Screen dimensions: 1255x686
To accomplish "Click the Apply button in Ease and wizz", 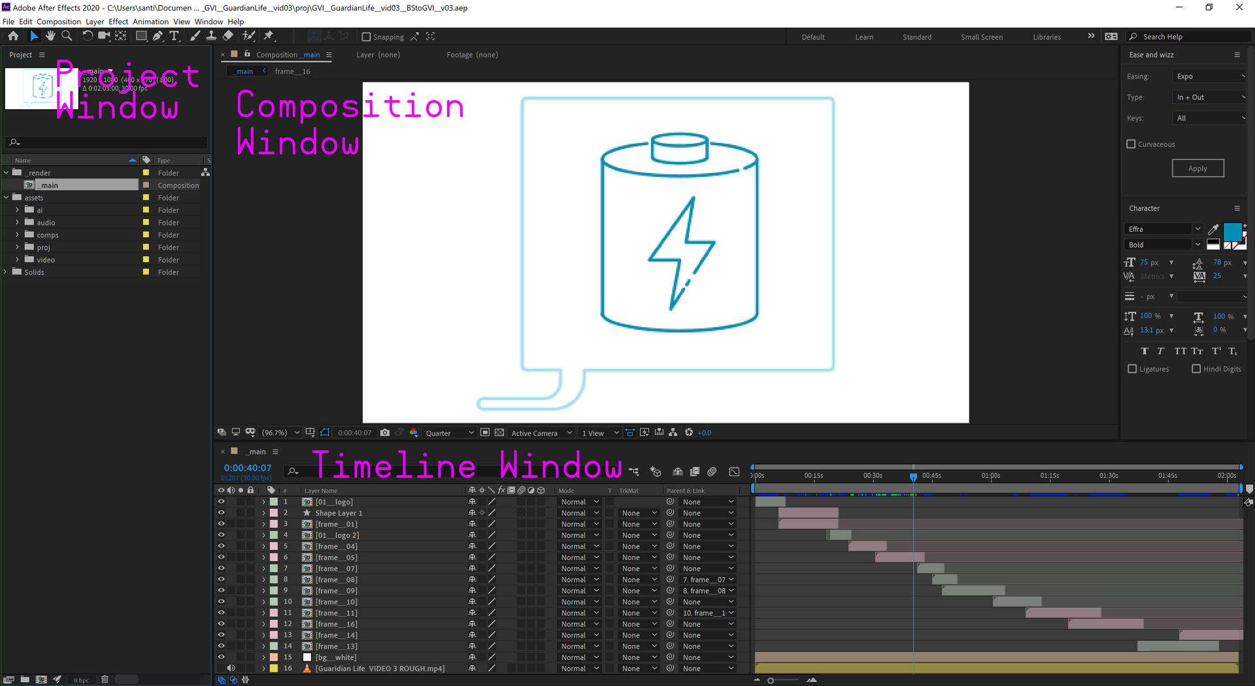I will (x=1197, y=168).
